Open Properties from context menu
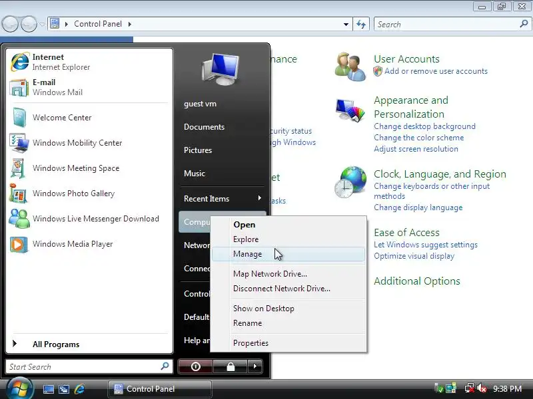Screen dimensions: 533x399 click(288, 343)
